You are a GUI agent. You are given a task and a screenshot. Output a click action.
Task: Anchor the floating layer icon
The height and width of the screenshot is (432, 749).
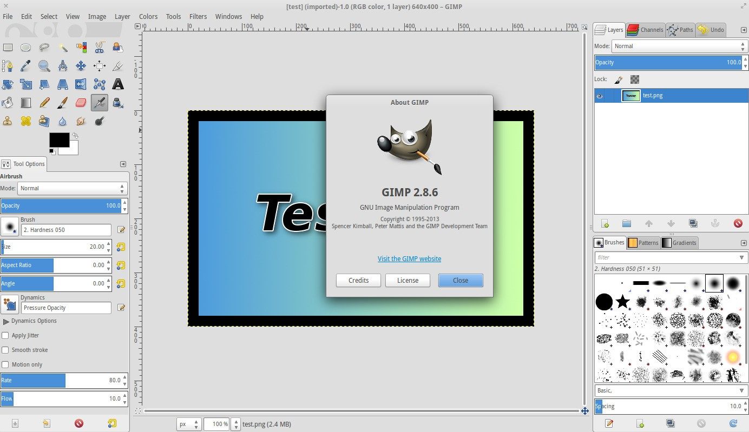pos(715,223)
